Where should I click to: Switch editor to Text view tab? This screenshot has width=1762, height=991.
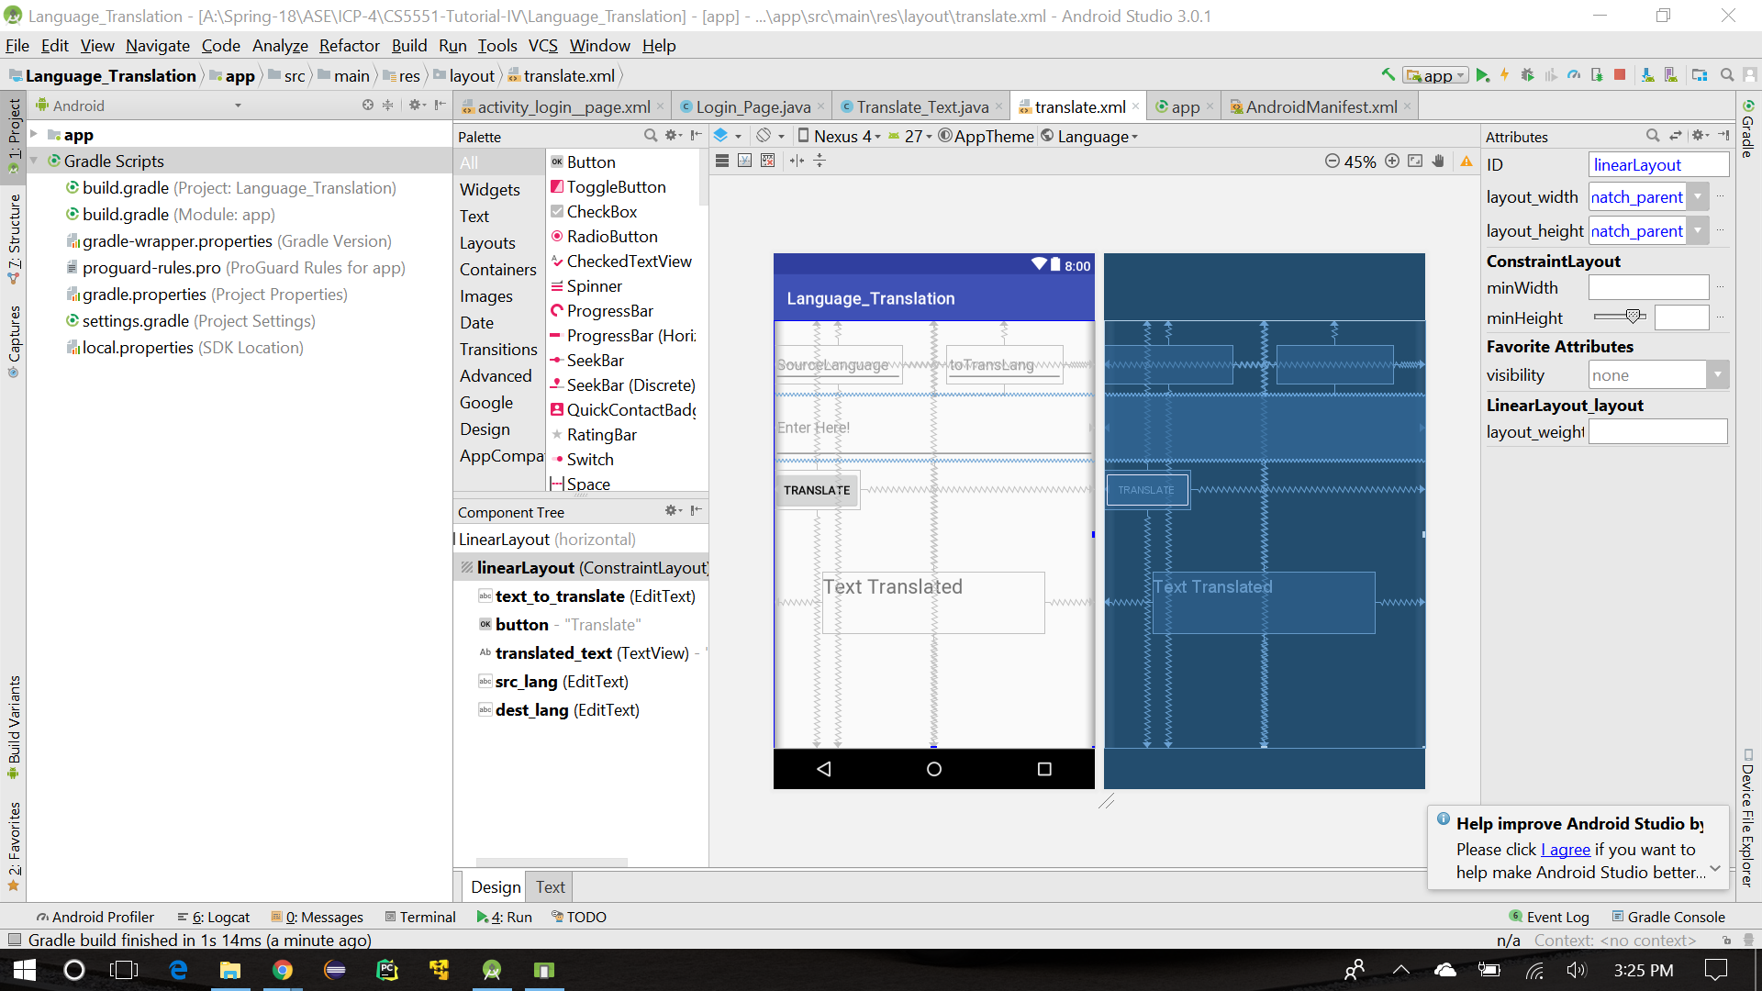[x=550, y=887]
